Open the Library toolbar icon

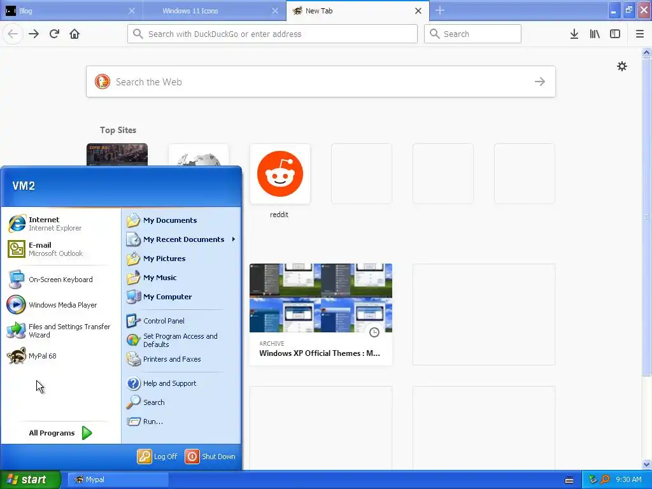click(595, 34)
